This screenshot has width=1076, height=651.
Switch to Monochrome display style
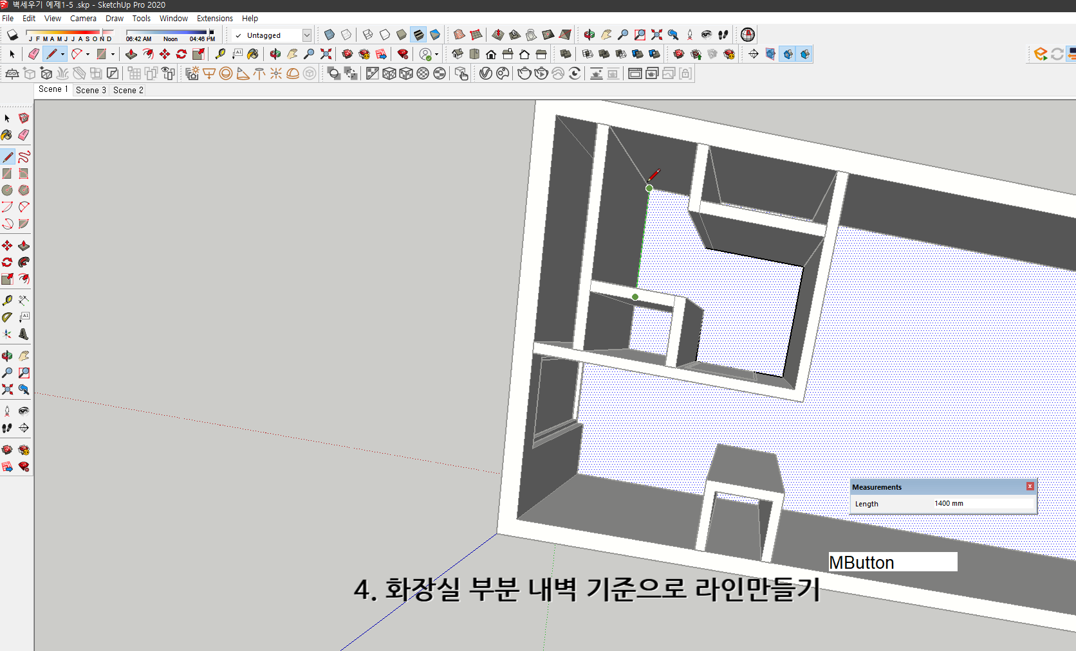[435, 35]
